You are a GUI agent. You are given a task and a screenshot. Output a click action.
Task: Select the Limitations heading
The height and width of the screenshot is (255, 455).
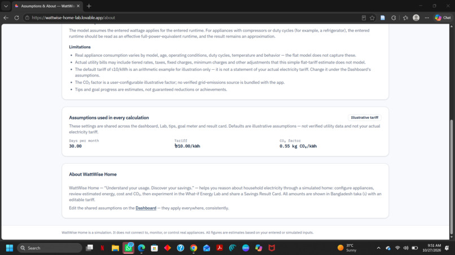coord(80,47)
